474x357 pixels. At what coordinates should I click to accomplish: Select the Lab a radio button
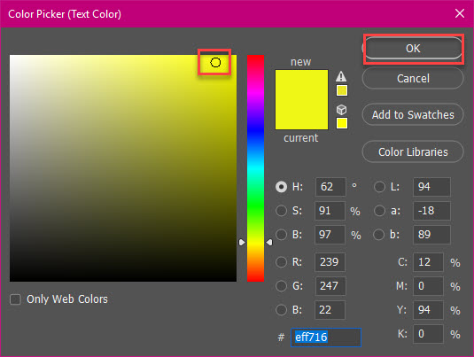pos(379,211)
